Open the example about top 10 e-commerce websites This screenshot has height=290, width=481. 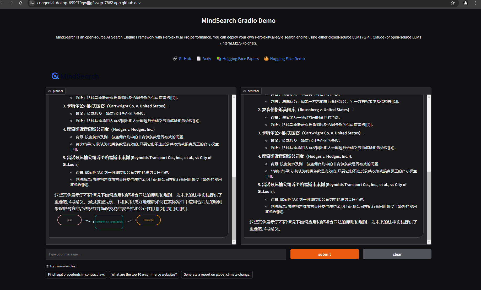[x=144, y=274]
